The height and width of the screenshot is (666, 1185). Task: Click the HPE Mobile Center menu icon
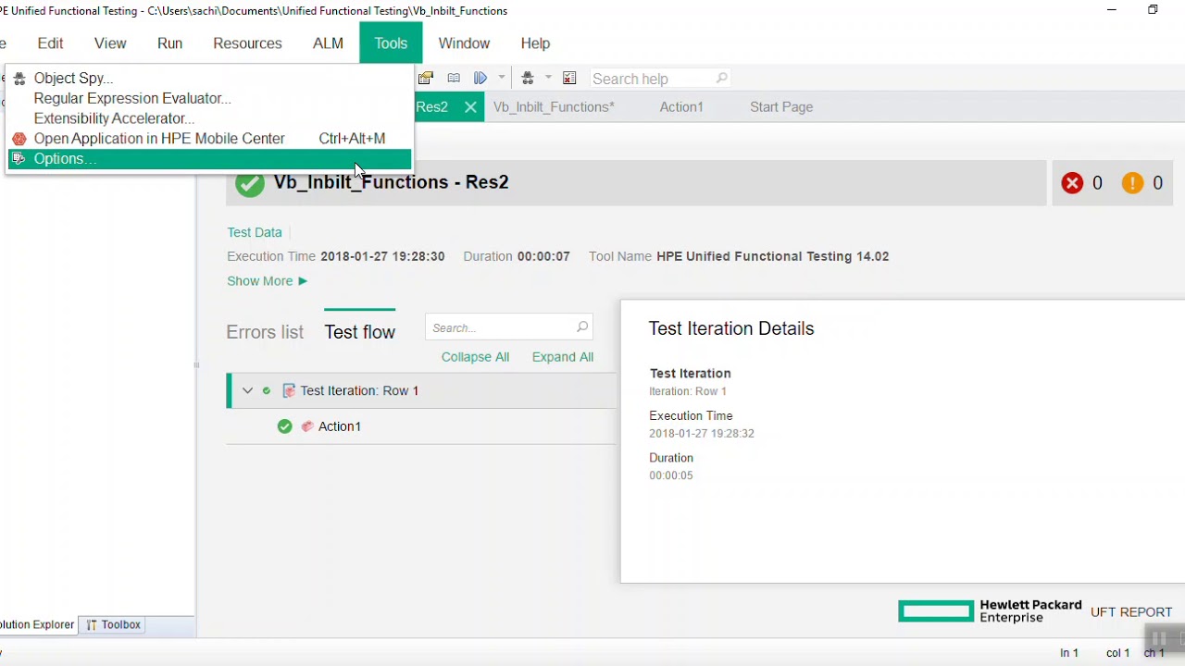coord(19,139)
